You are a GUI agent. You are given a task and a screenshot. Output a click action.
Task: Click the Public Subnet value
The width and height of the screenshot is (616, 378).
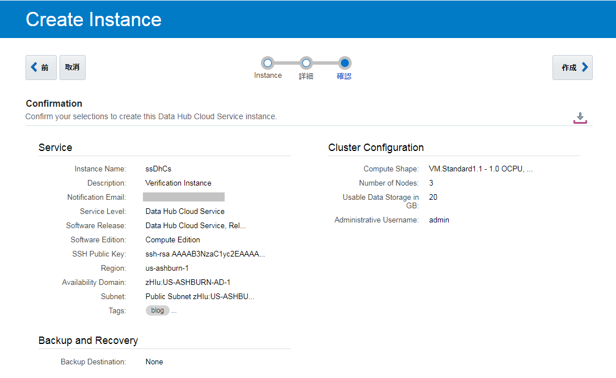pos(200,296)
